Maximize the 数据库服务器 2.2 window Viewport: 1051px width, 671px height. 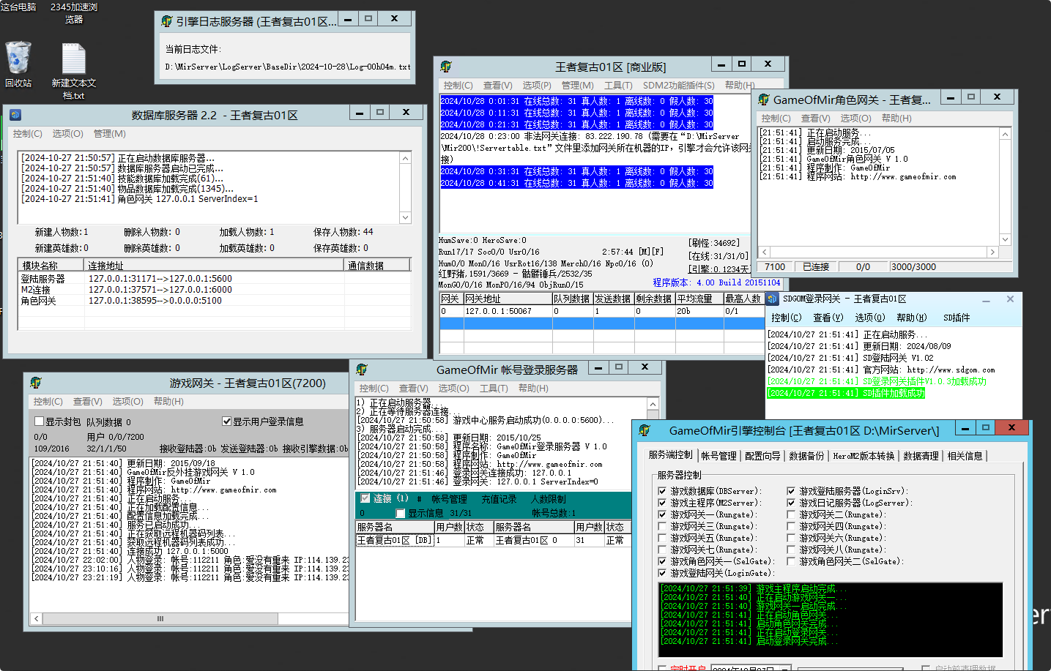[x=380, y=112]
